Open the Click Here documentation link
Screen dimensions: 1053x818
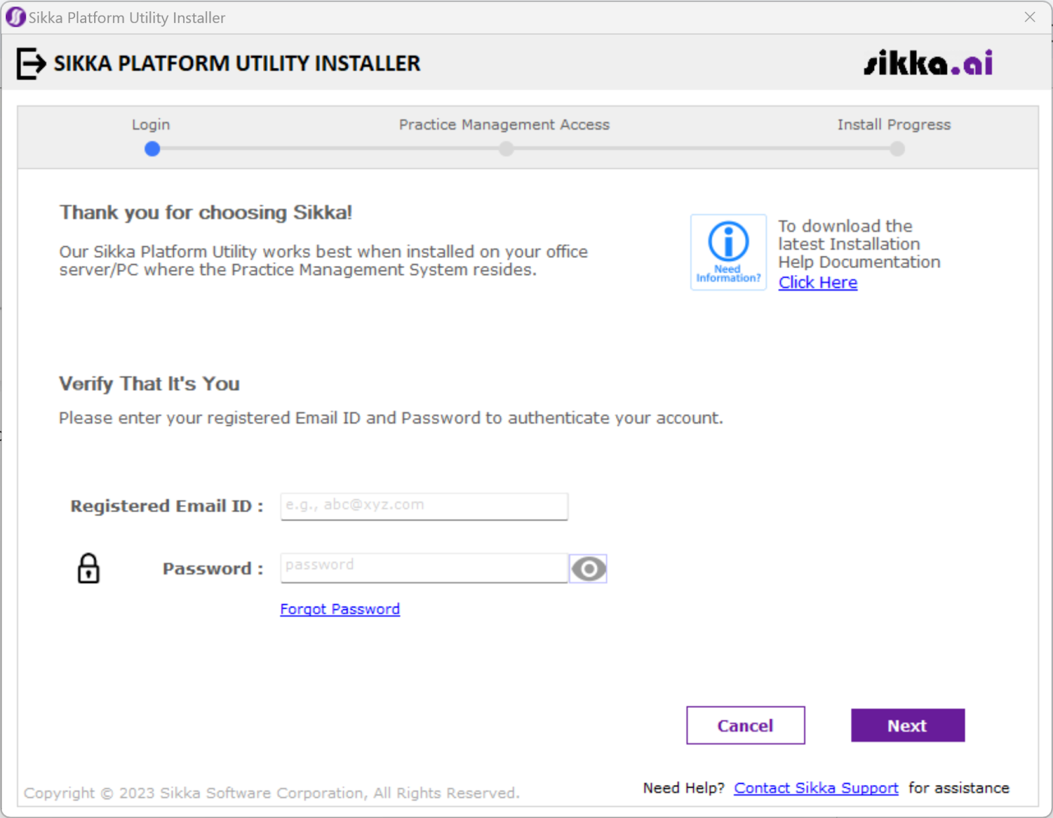(x=818, y=282)
